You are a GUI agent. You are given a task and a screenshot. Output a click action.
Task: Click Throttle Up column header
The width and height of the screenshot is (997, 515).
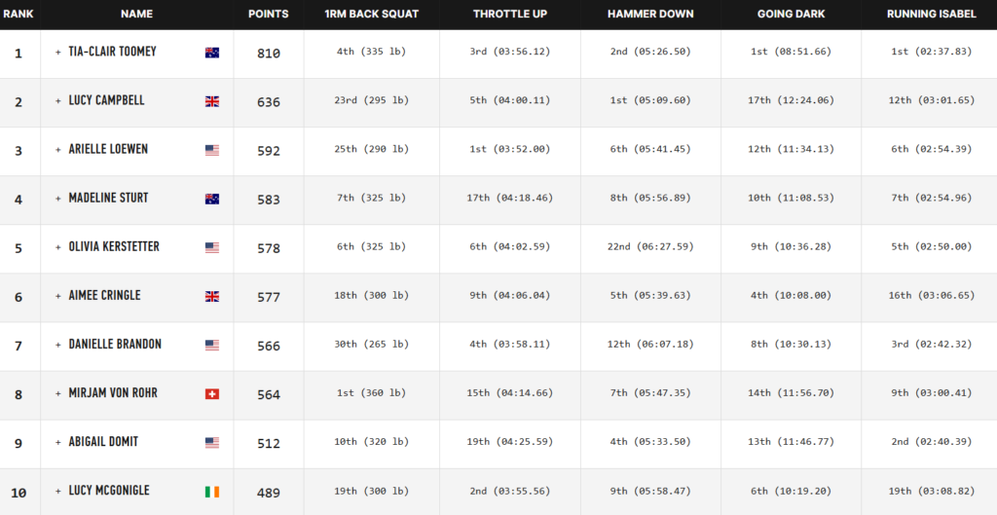(509, 15)
